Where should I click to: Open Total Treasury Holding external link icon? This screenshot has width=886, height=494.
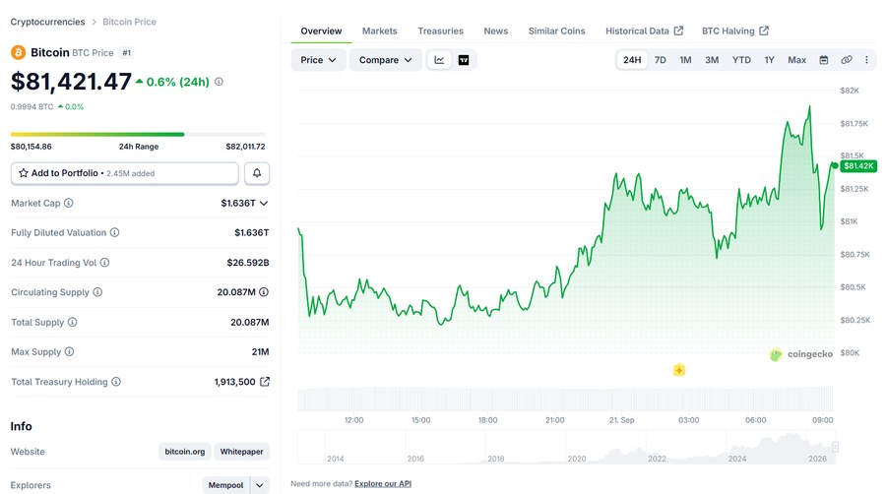[265, 382]
